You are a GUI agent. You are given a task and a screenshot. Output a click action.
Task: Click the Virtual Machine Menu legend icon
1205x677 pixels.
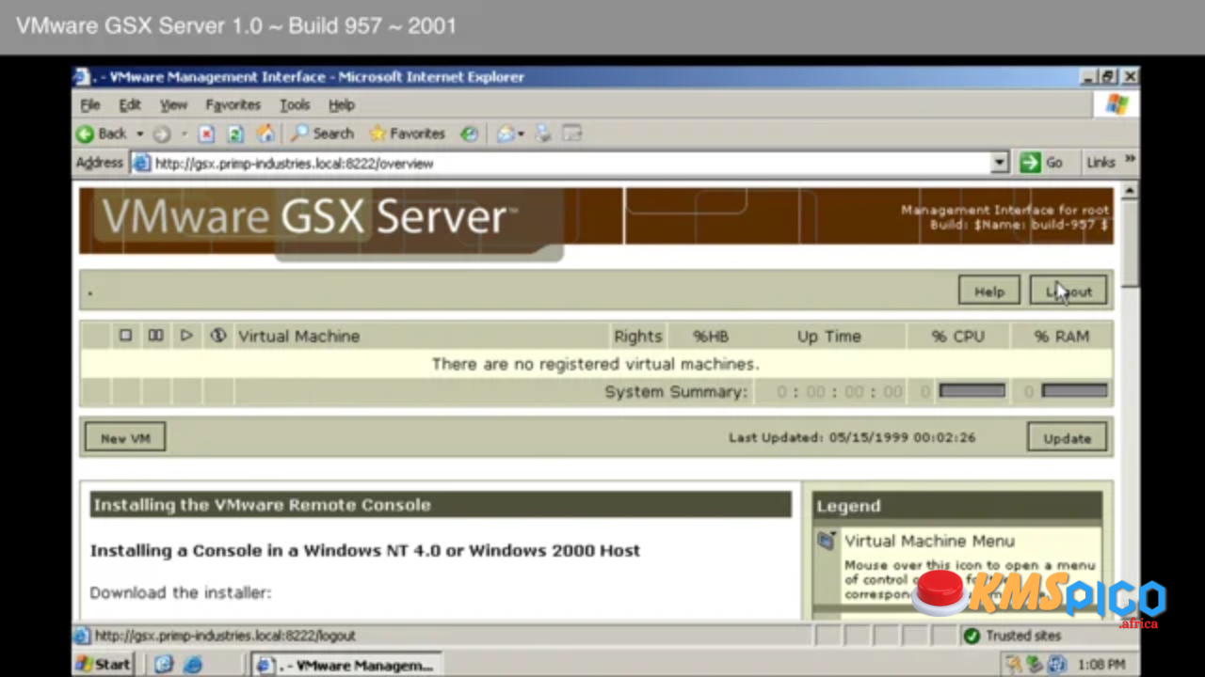click(826, 541)
